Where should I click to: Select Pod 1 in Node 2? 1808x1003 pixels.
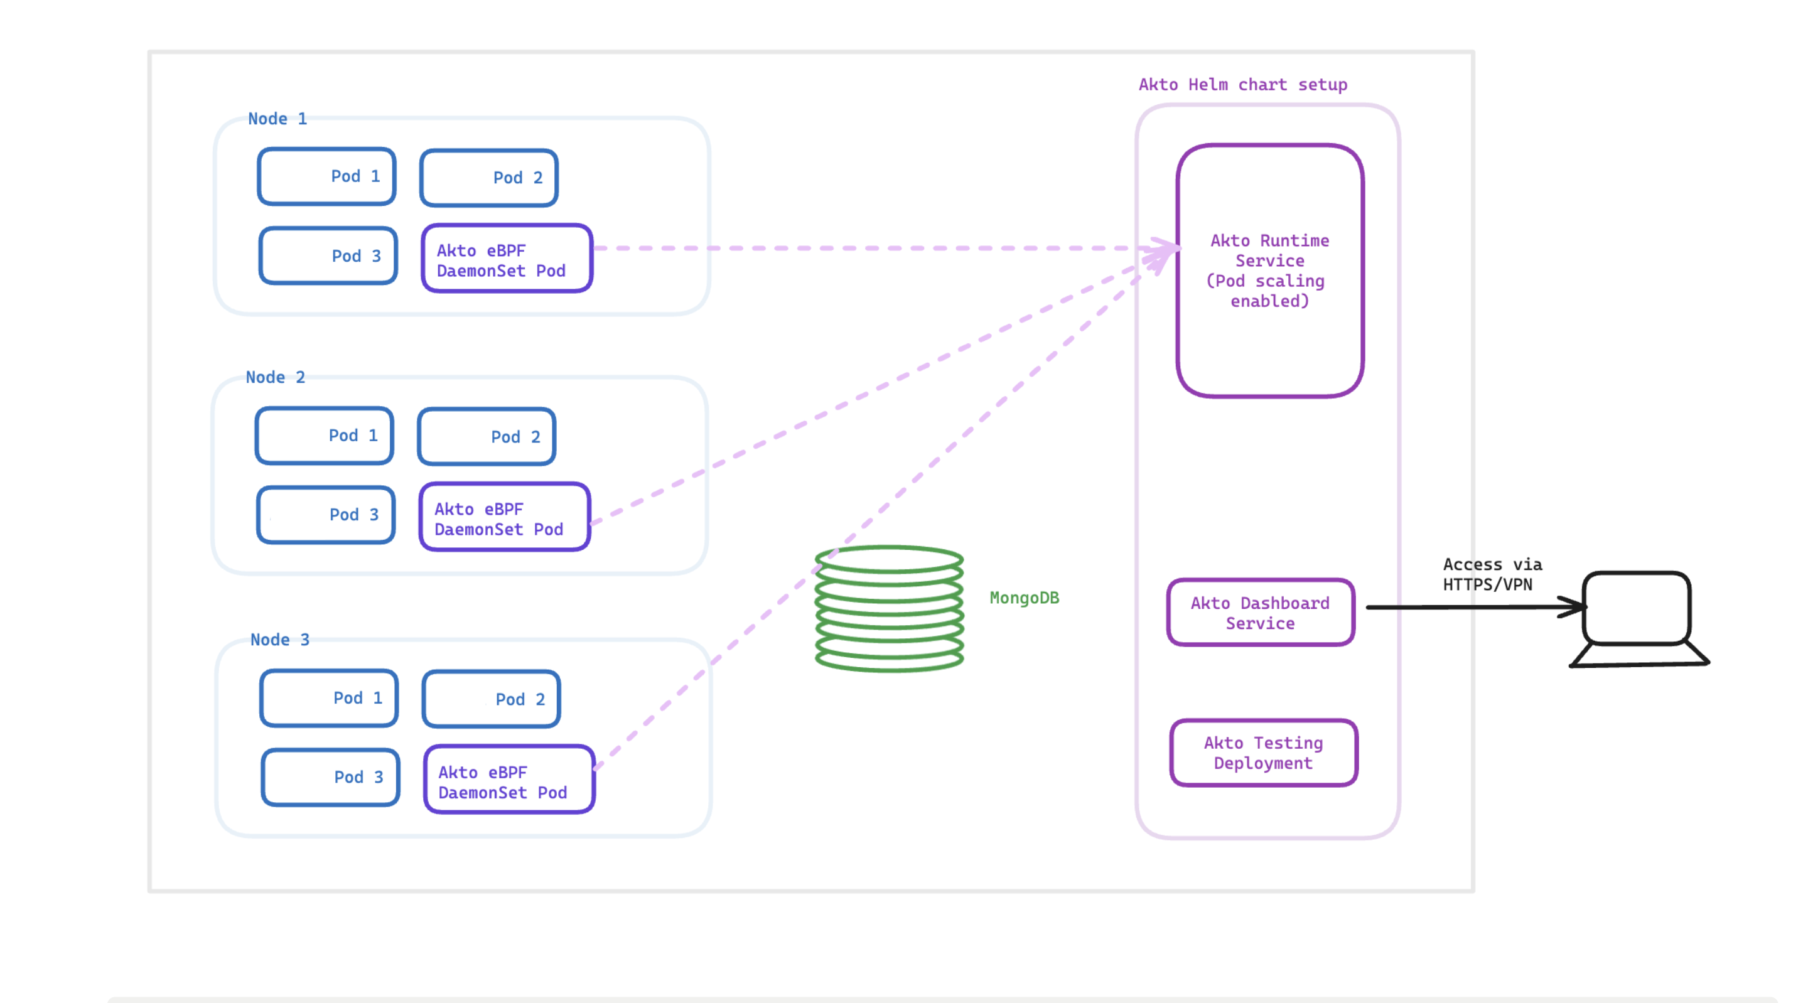(x=325, y=435)
